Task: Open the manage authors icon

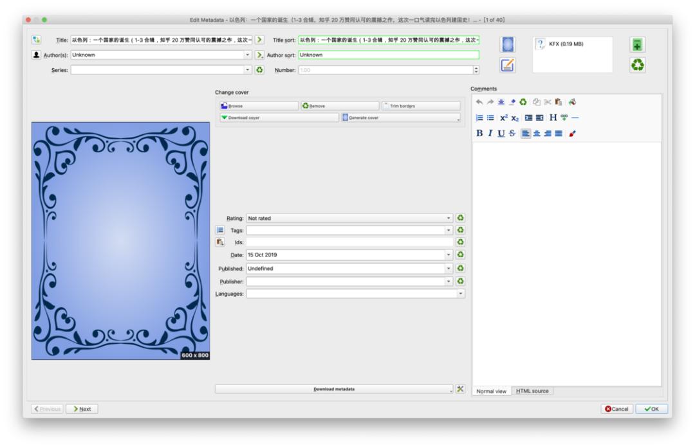Action: pyautogui.click(x=37, y=55)
